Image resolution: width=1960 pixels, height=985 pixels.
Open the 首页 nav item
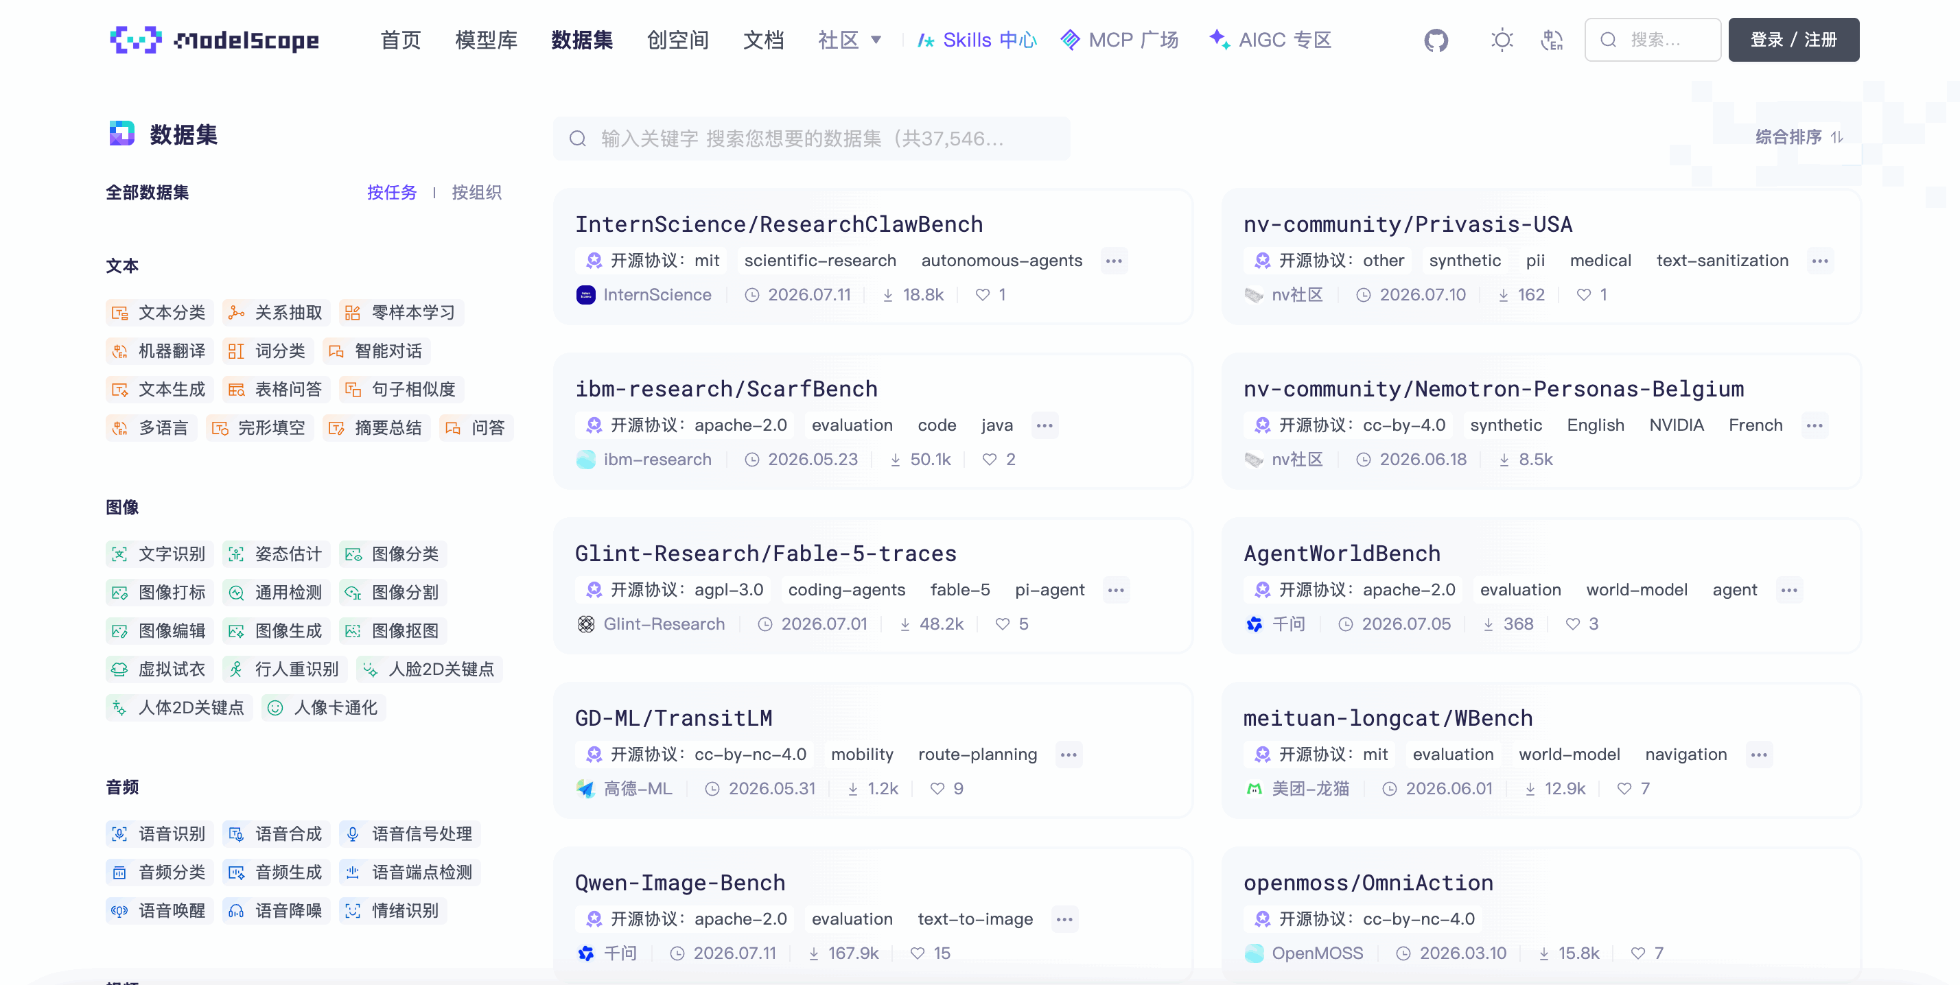400,40
